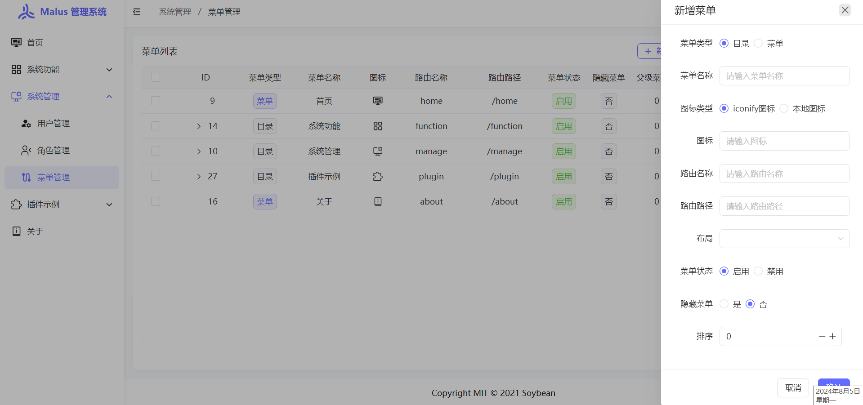Click the 取消 button
The image size is (863, 405).
pyautogui.click(x=793, y=387)
